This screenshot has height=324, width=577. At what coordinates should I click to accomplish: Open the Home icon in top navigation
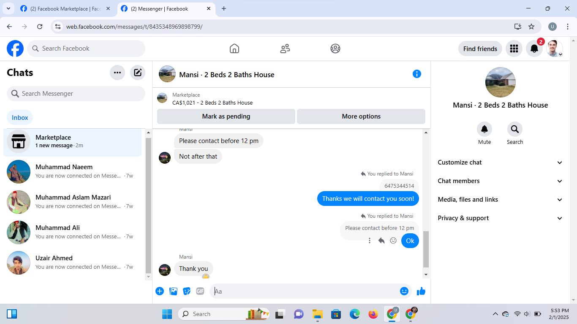(234, 49)
